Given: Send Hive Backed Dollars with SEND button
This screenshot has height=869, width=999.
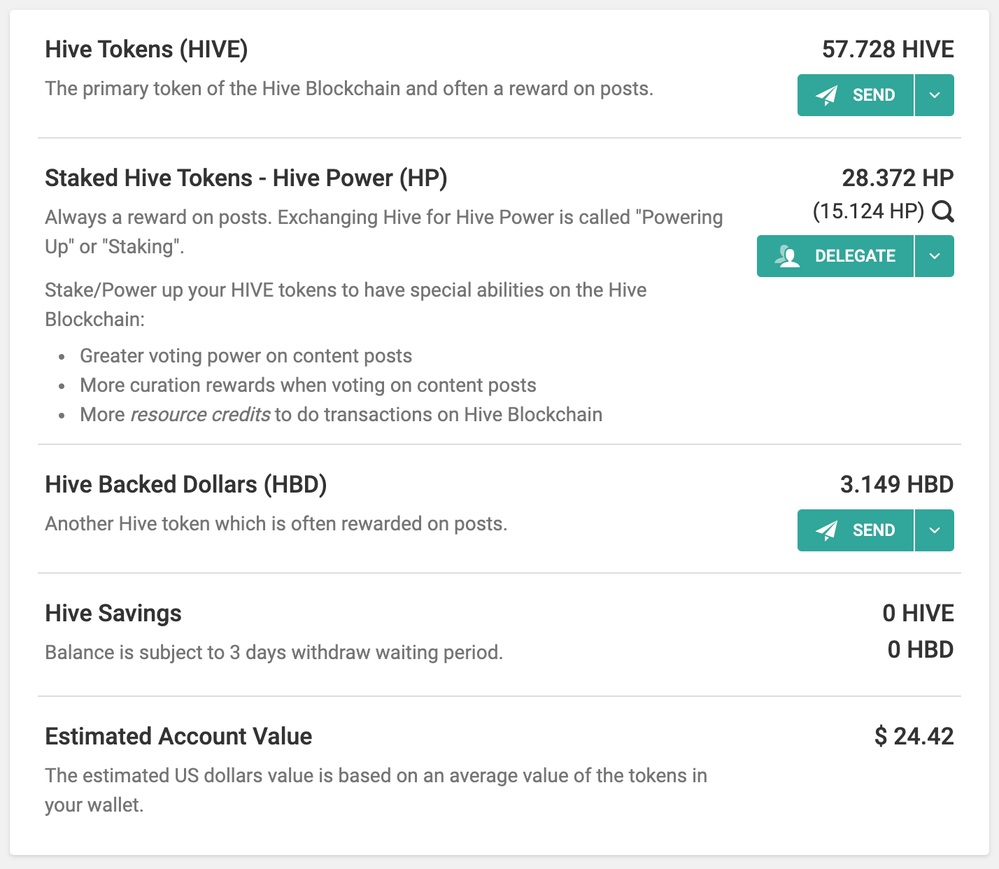Looking at the screenshot, I should [856, 530].
